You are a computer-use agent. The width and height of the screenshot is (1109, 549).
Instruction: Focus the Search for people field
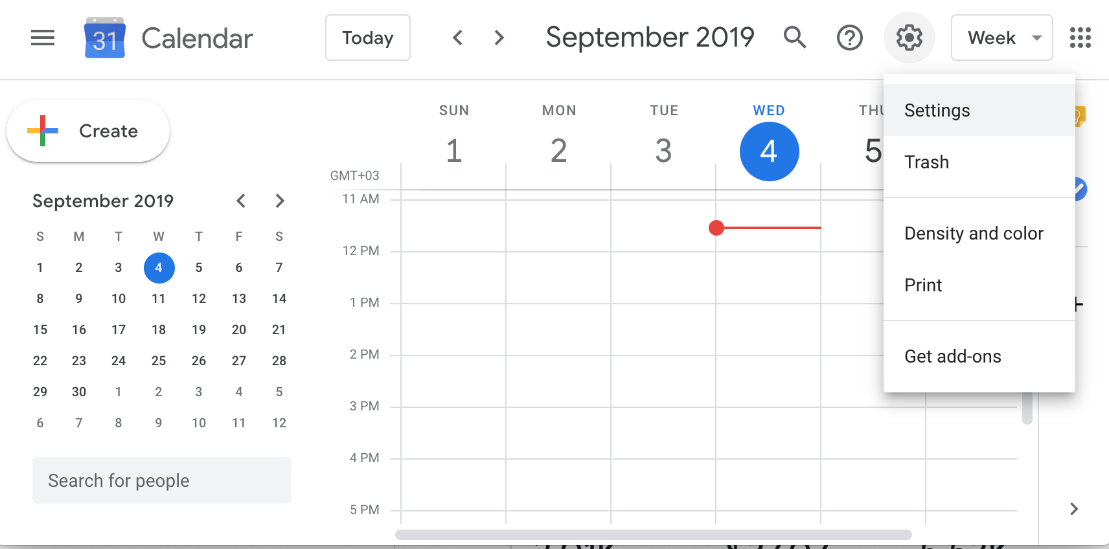coord(162,480)
